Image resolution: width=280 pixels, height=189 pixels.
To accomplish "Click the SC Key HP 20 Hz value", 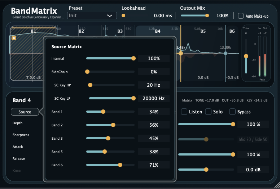I will [x=154, y=85].
